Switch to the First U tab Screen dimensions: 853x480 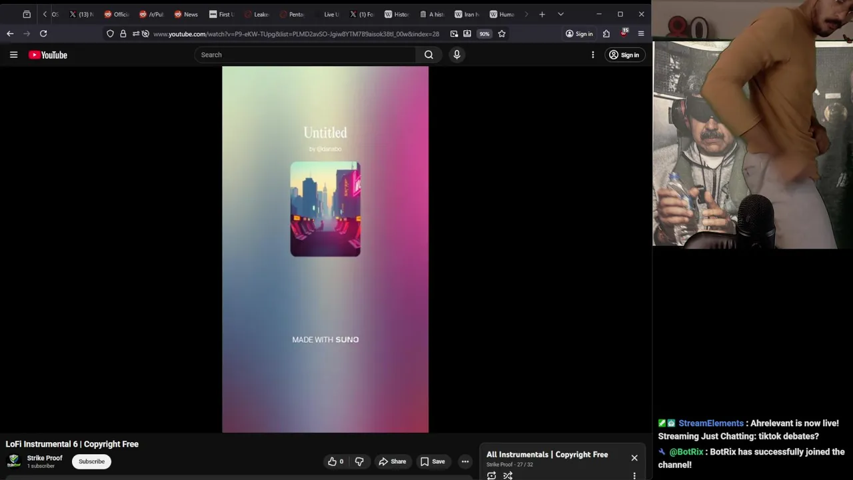coord(222,14)
